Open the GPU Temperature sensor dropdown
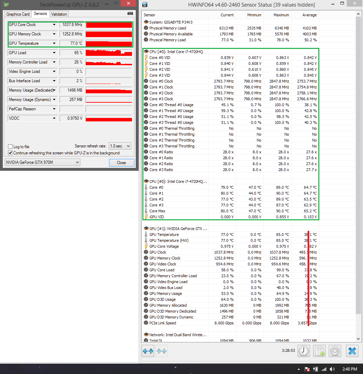 click(54, 43)
